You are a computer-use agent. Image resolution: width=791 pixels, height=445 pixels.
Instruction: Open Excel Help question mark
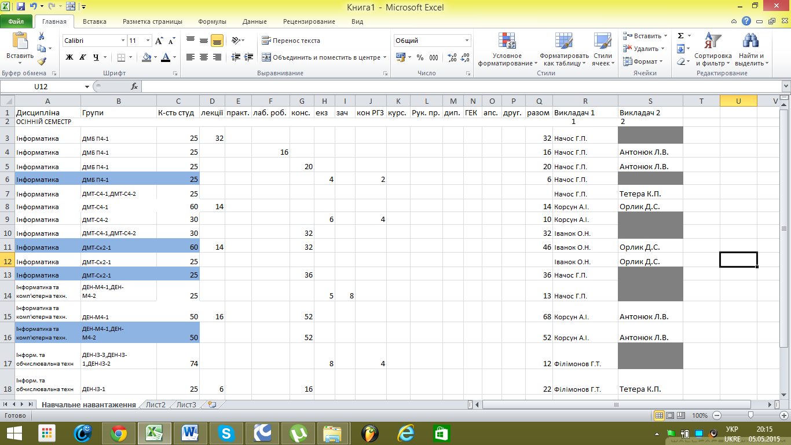tap(747, 21)
